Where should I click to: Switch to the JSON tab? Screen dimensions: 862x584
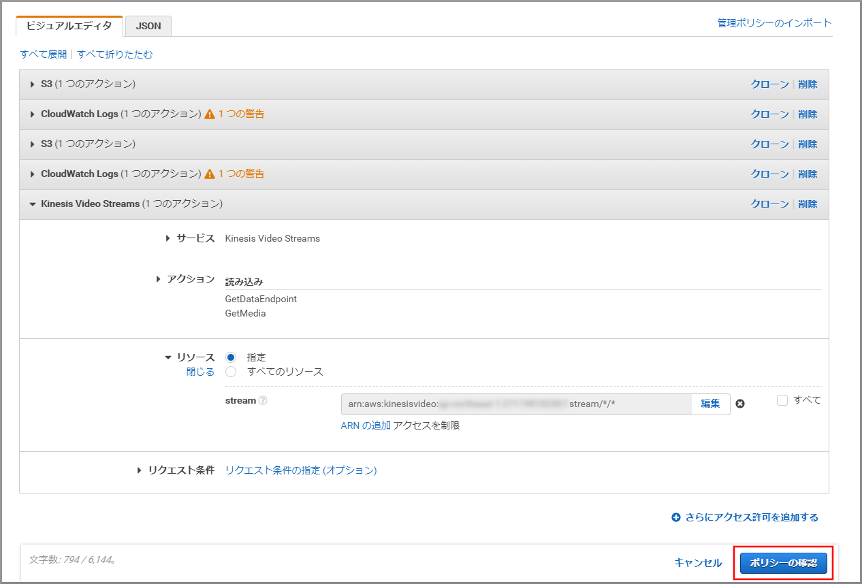point(148,26)
